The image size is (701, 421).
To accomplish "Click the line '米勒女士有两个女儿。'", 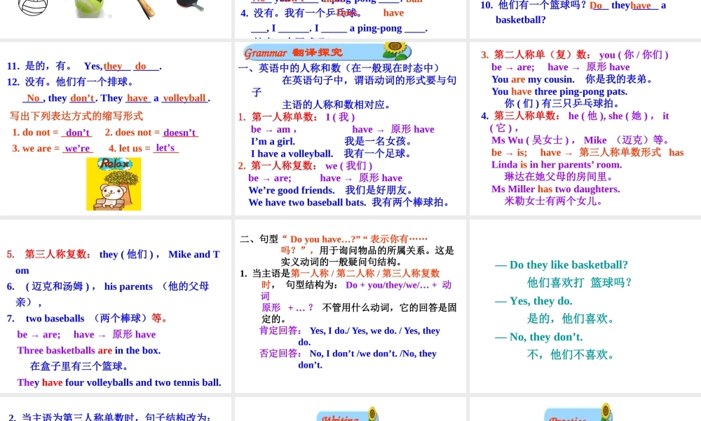I will 554,201.
